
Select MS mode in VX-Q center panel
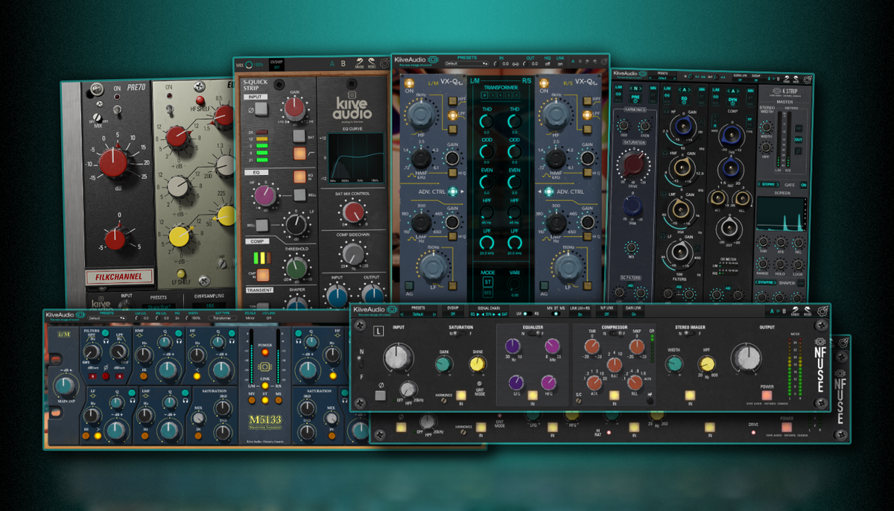487,293
